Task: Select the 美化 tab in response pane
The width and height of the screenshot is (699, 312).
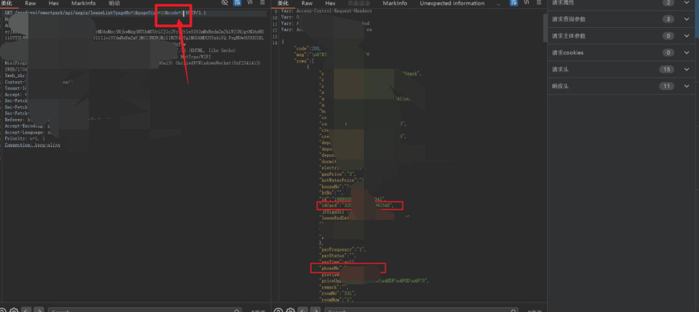Action: click(x=283, y=3)
